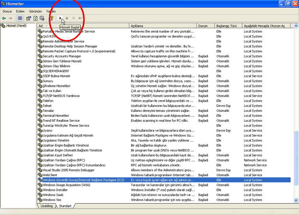299x215 pixels.
Task: Select Visual Studio 2005 Remote Debugger
Action: (x=164, y=170)
